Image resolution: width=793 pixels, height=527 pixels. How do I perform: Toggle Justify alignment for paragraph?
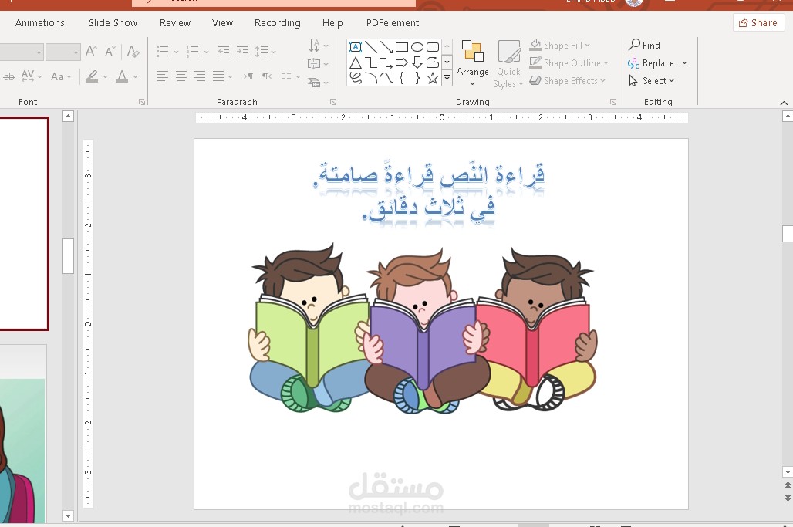(x=218, y=76)
